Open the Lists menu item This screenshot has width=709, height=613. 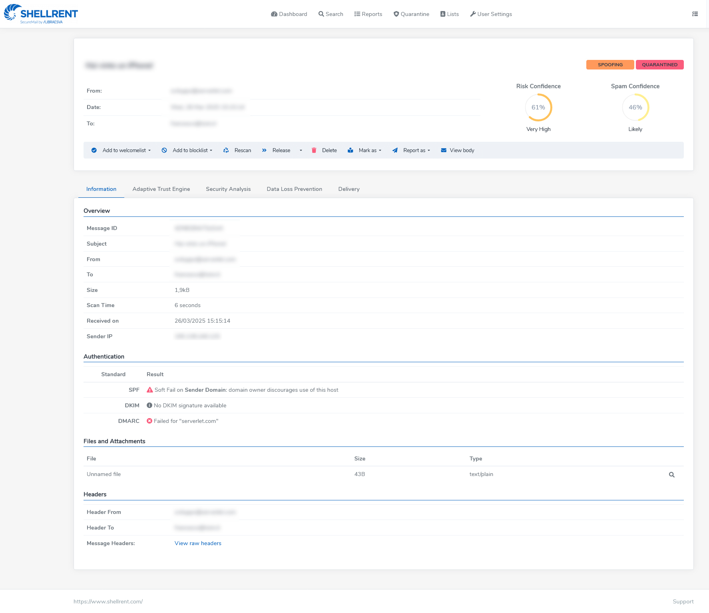coord(450,14)
